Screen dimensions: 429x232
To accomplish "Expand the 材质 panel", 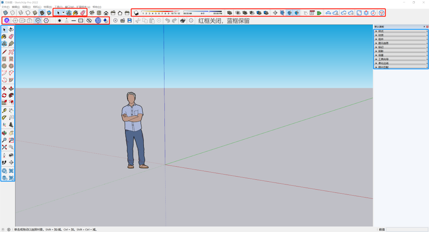I will click(x=401, y=35).
